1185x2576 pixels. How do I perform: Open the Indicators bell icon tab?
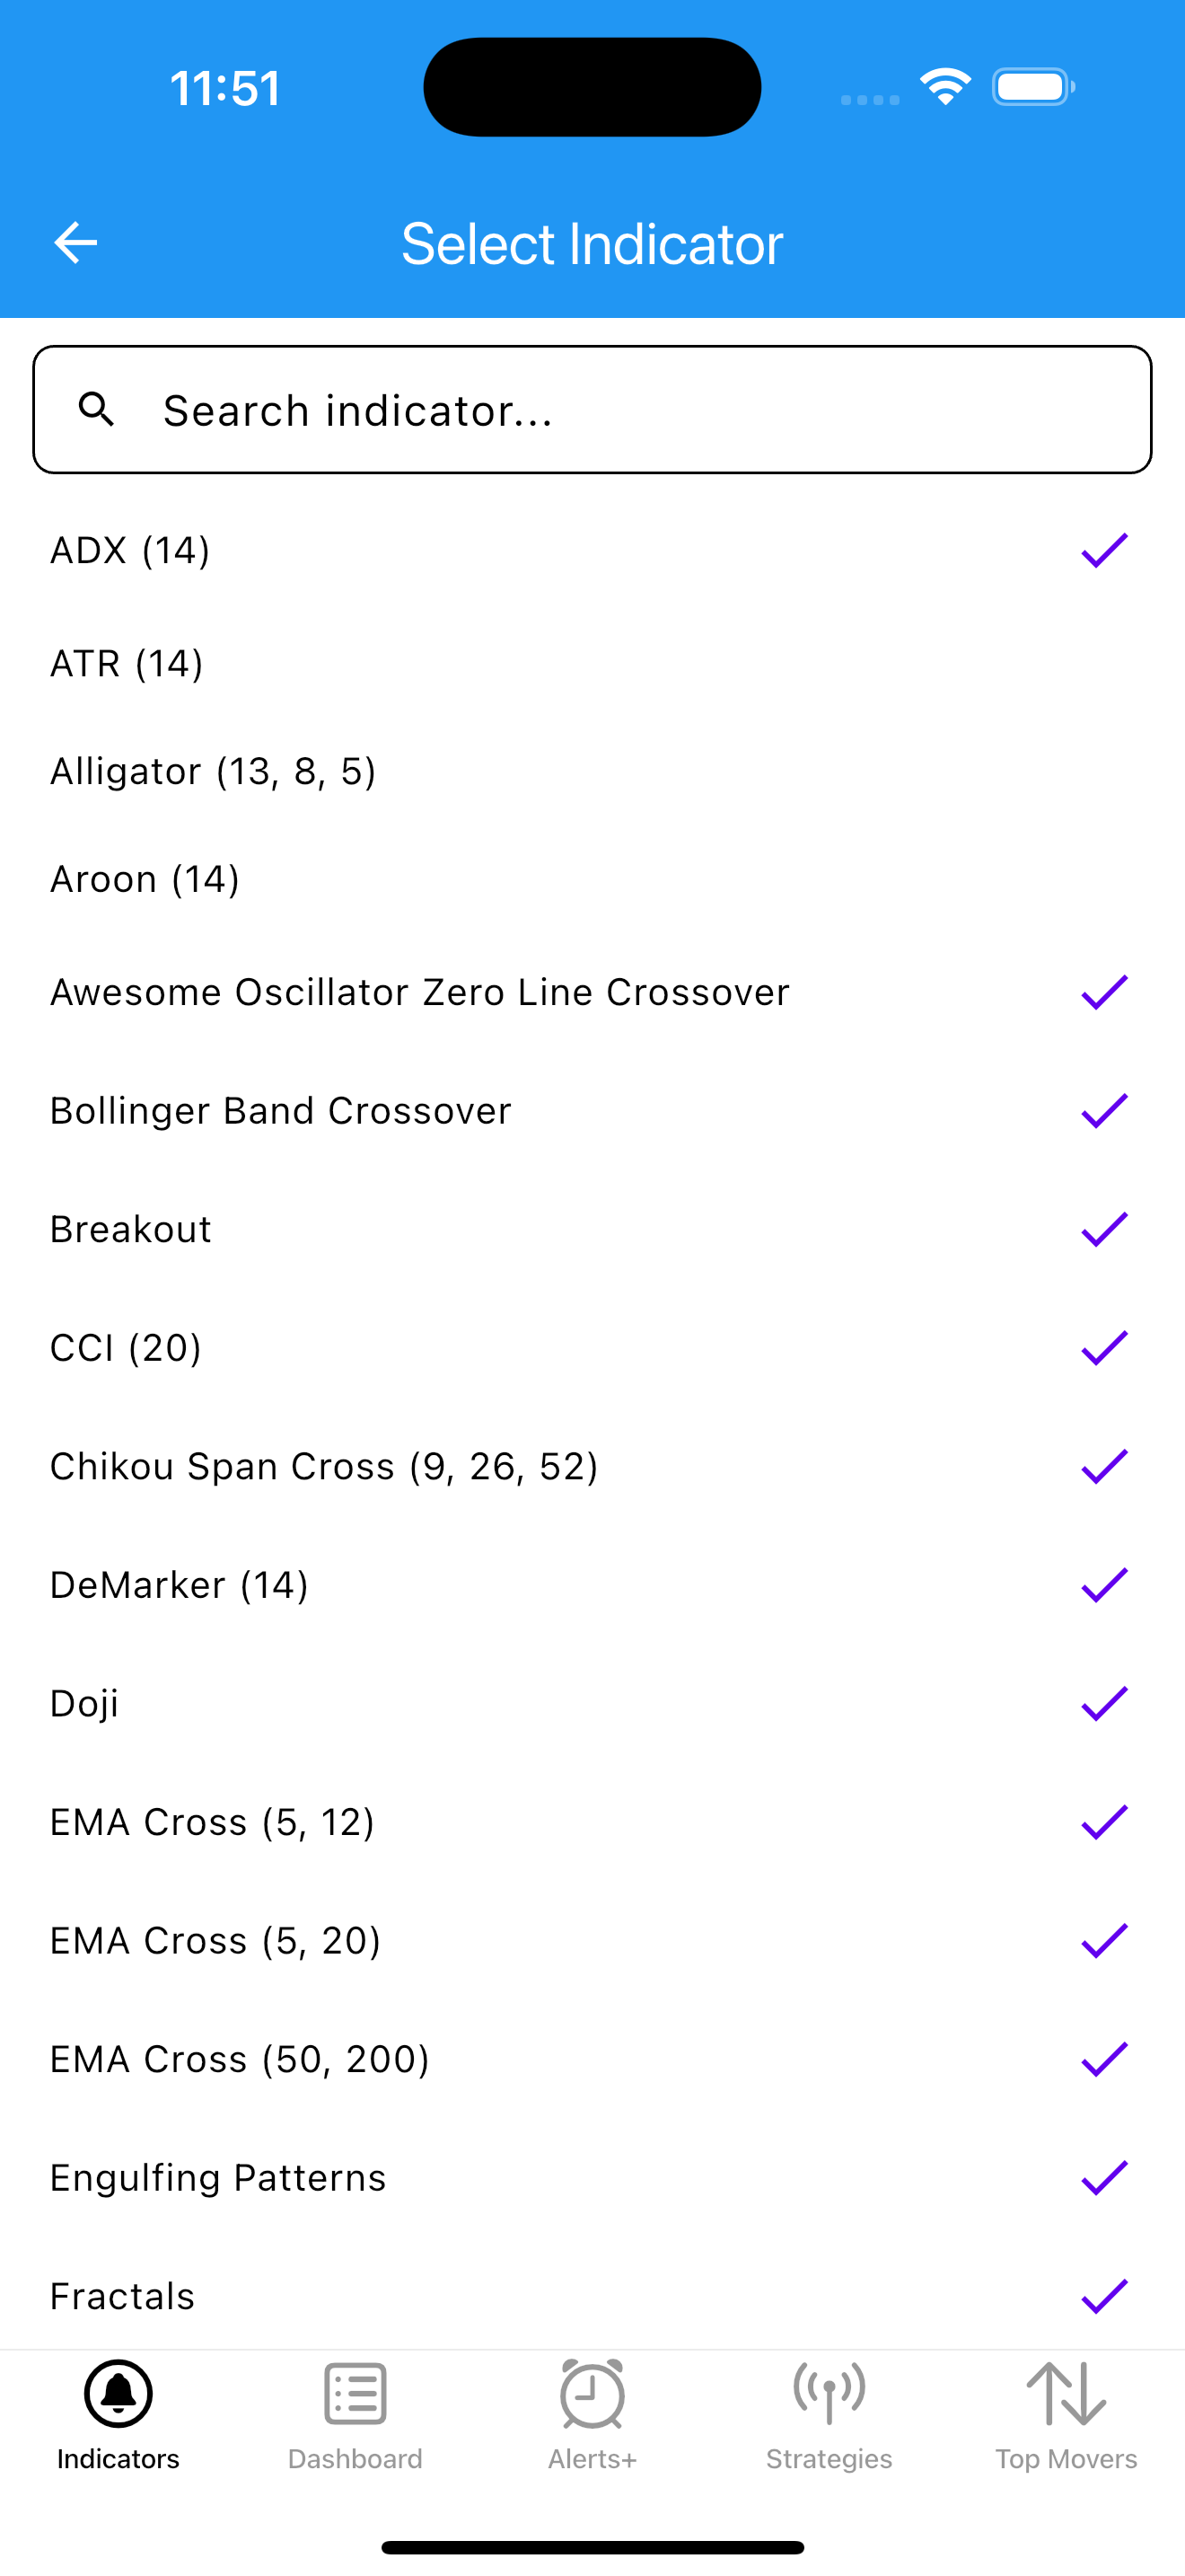click(118, 2394)
